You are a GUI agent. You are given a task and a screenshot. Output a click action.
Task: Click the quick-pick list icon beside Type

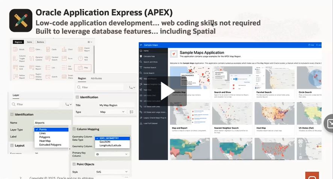tap(132, 112)
